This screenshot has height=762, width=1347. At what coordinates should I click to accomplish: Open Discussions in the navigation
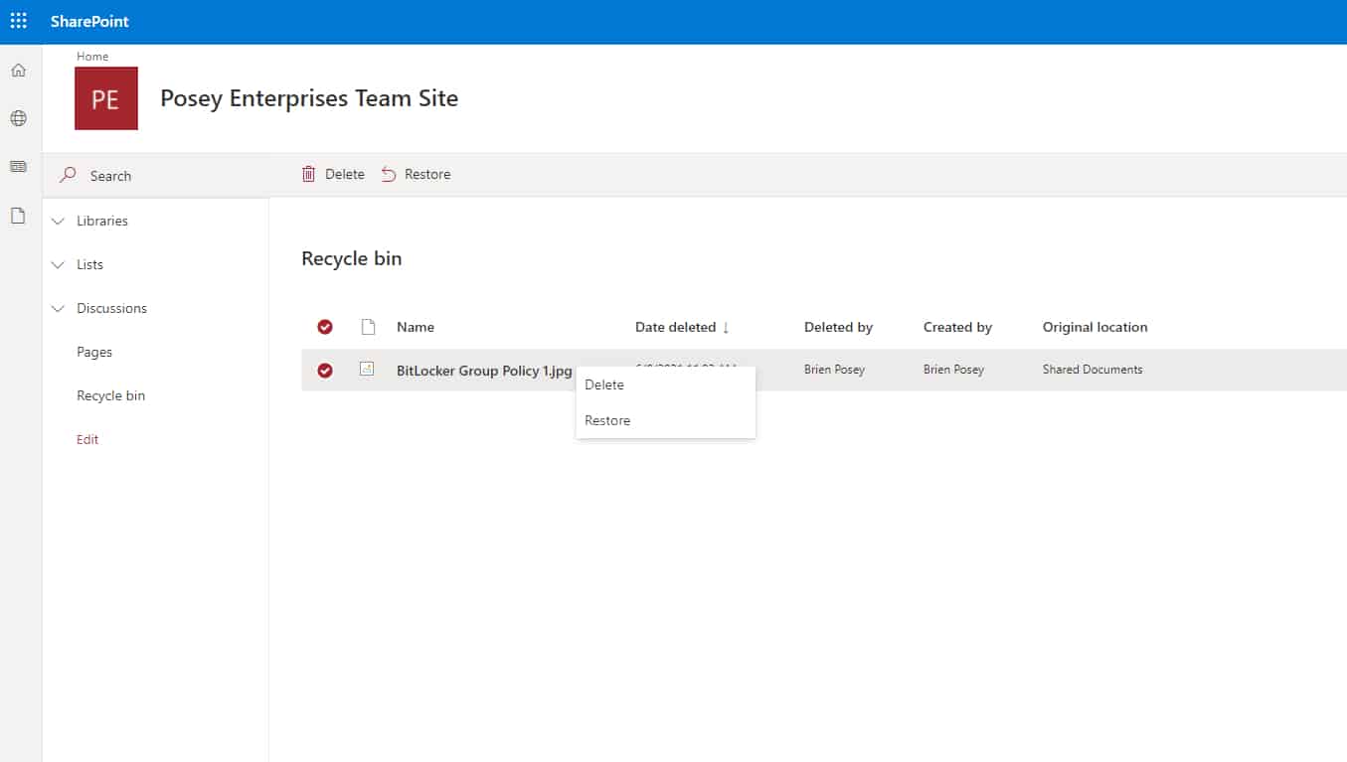[111, 308]
